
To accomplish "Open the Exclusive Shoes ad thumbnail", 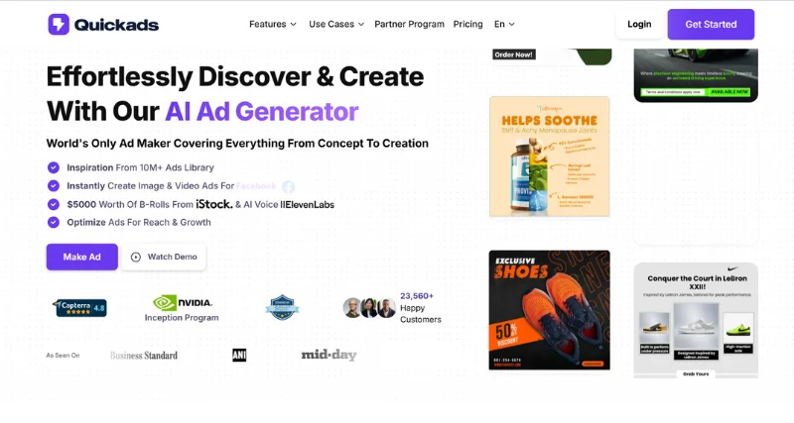I will click(x=550, y=310).
